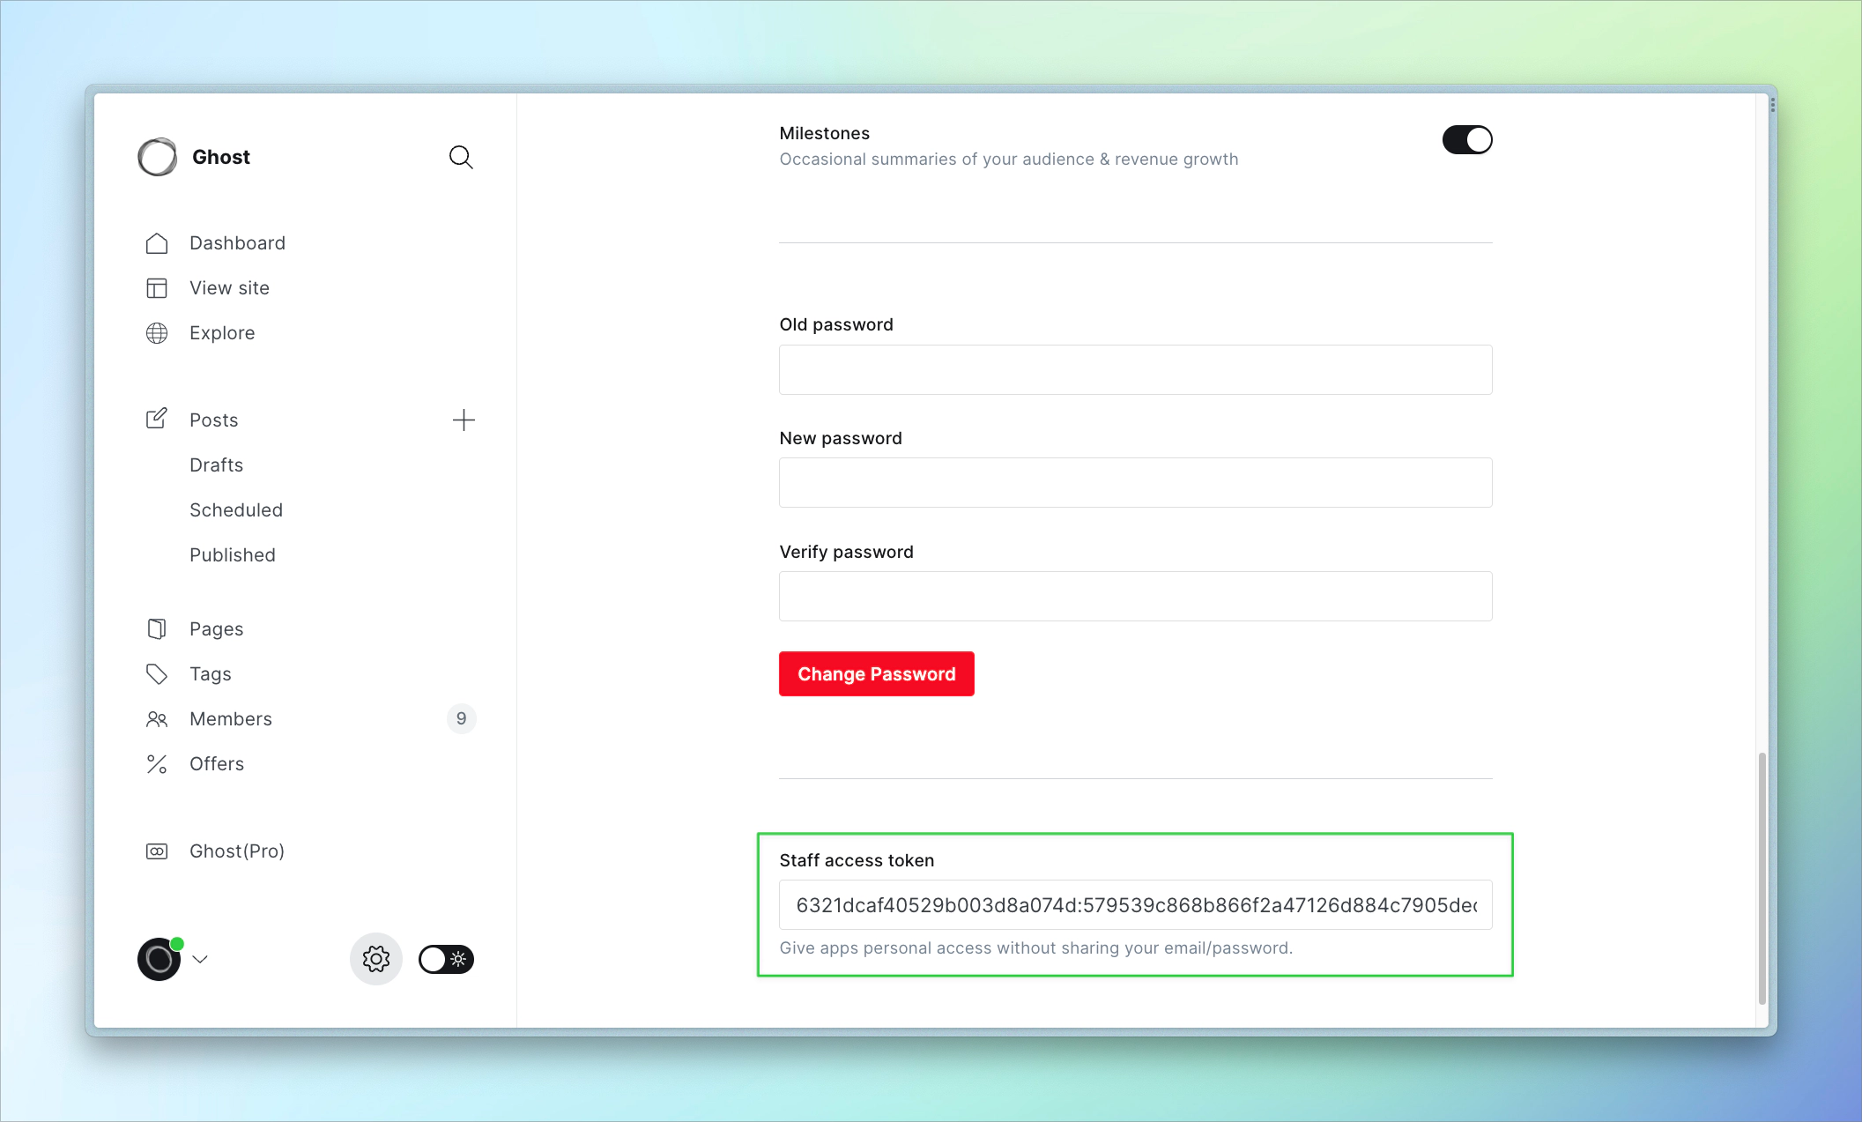Open the user profile avatar menu
This screenshot has width=1862, height=1122.
(x=159, y=959)
